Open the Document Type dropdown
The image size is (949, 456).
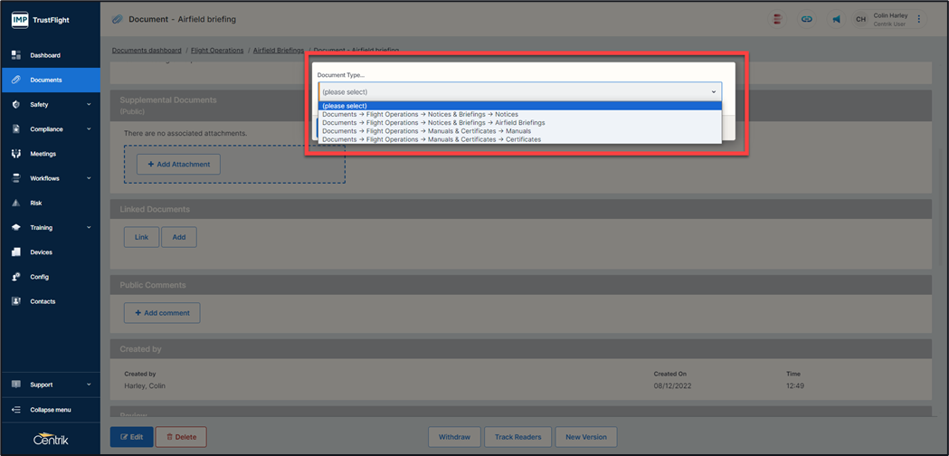(x=520, y=91)
